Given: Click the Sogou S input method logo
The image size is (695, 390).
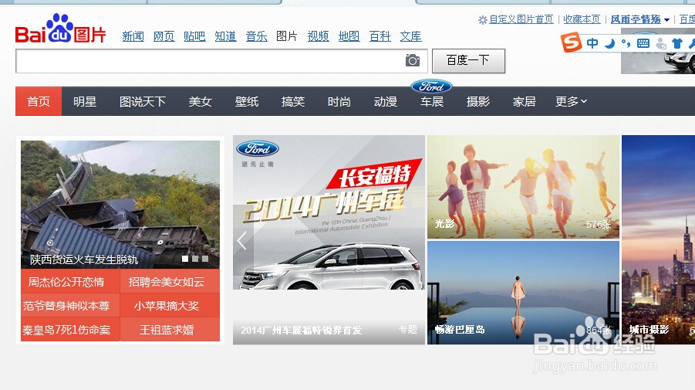Looking at the screenshot, I should (x=571, y=42).
